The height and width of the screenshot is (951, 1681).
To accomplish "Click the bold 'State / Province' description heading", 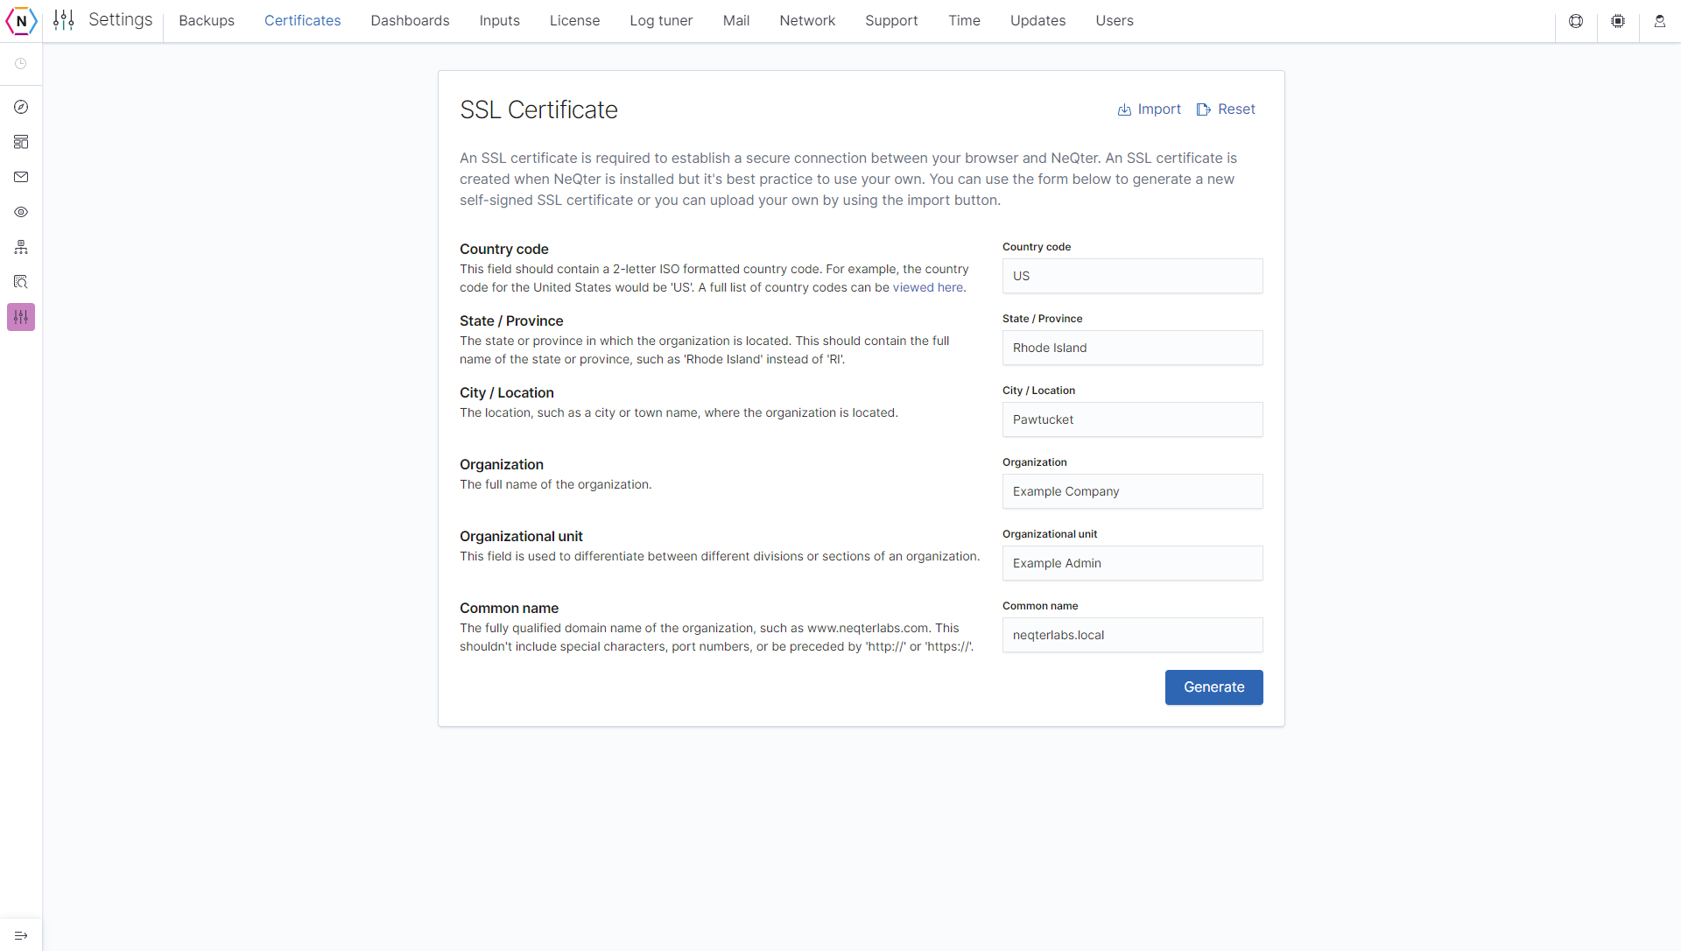I will [511, 321].
